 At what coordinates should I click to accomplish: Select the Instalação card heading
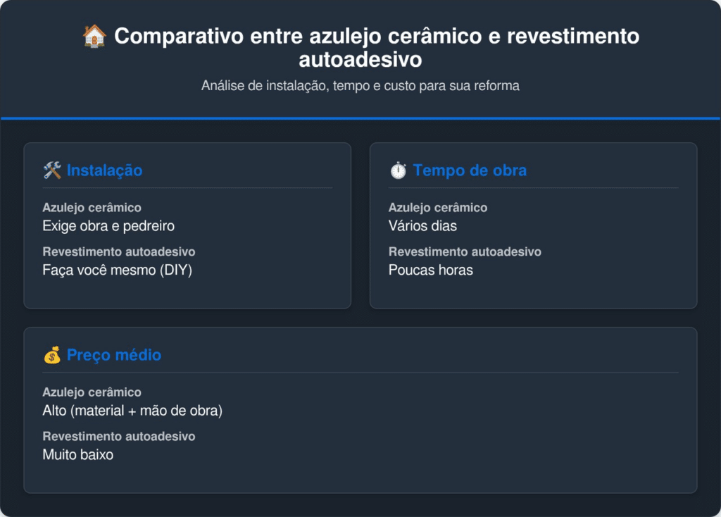104,170
